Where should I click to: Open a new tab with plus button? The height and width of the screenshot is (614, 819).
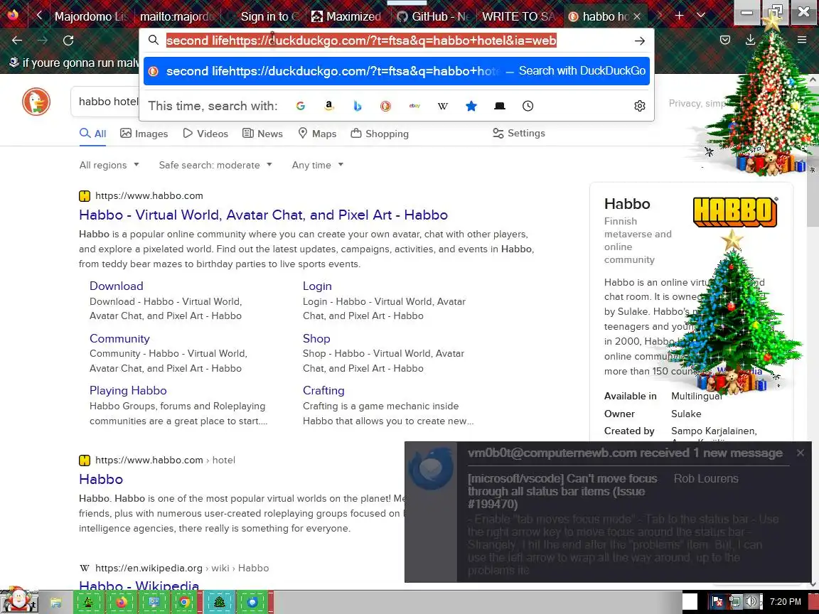[679, 16]
